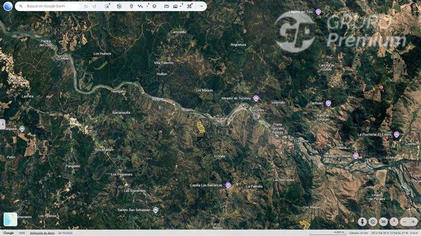Click the Rinconada map label

[104, 150]
